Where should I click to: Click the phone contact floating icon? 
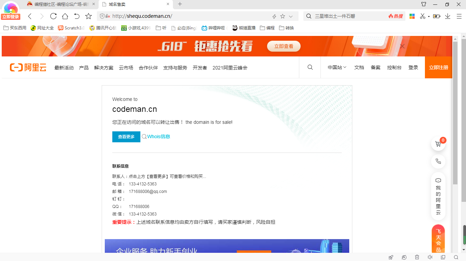click(x=438, y=161)
